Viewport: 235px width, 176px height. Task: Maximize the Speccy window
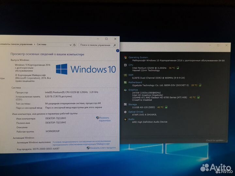[218, 45]
